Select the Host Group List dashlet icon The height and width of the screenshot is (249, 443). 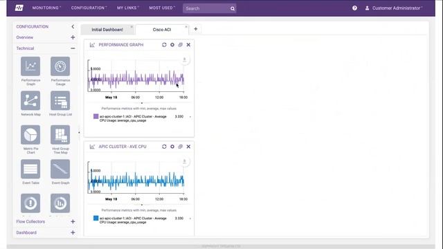(x=60, y=100)
